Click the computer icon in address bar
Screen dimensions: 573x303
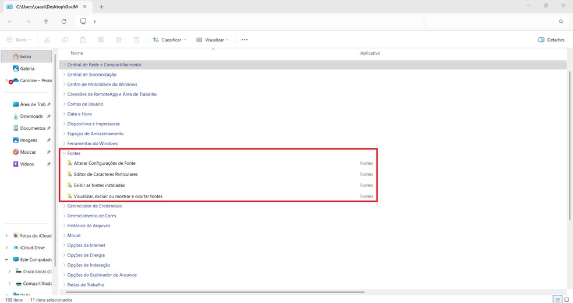(83, 22)
